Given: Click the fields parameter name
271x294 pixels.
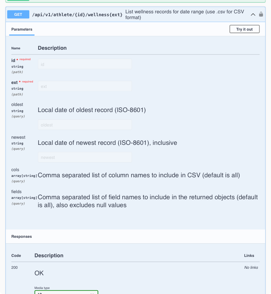Looking at the screenshot, I should [x=16, y=192].
